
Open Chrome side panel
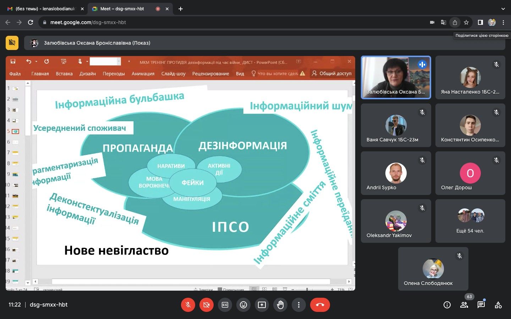coord(480,22)
